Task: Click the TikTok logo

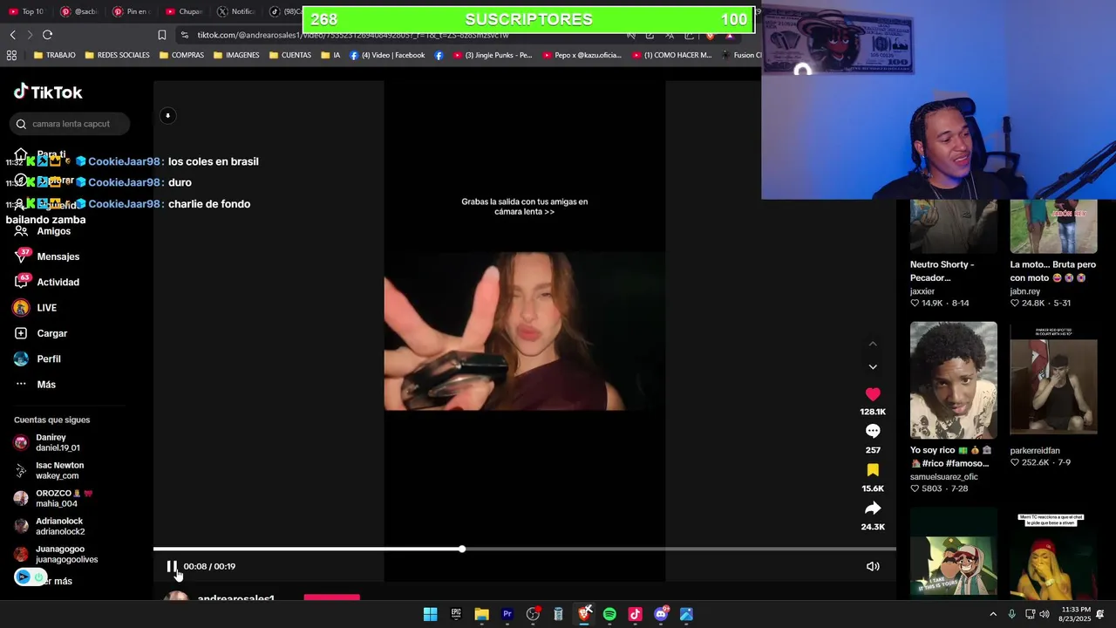Action: point(48,92)
